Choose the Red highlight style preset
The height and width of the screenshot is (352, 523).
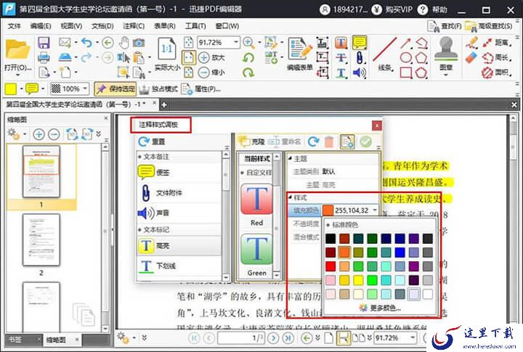pos(256,204)
